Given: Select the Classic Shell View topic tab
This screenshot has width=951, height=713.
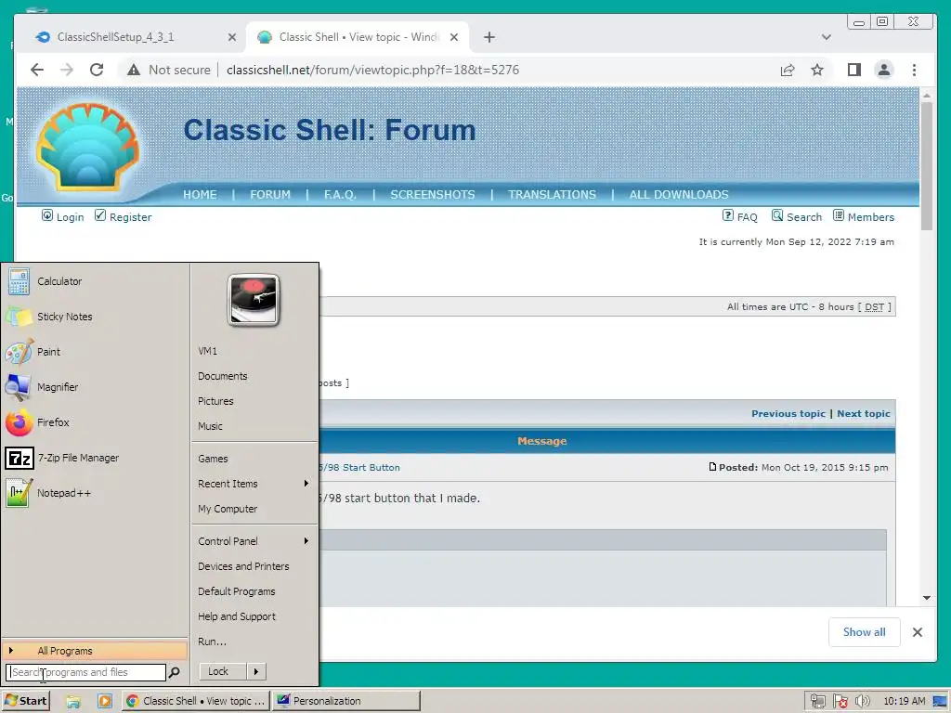Looking at the screenshot, I should pyautogui.click(x=358, y=37).
